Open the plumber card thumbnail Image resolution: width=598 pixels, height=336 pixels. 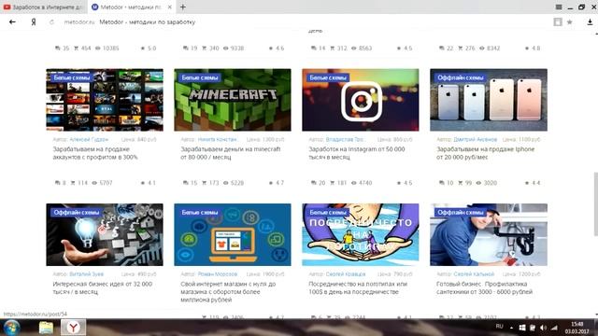489,234
